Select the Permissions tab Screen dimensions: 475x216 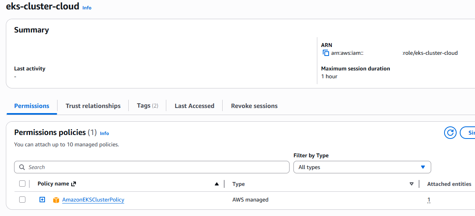(x=32, y=106)
